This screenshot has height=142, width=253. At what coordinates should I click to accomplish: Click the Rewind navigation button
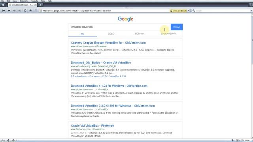(x=4, y=11)
